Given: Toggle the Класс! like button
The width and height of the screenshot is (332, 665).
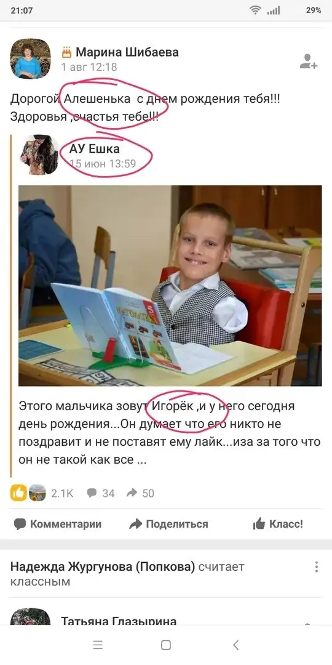Looking at the screenshot, I should [x=278, y=524].
